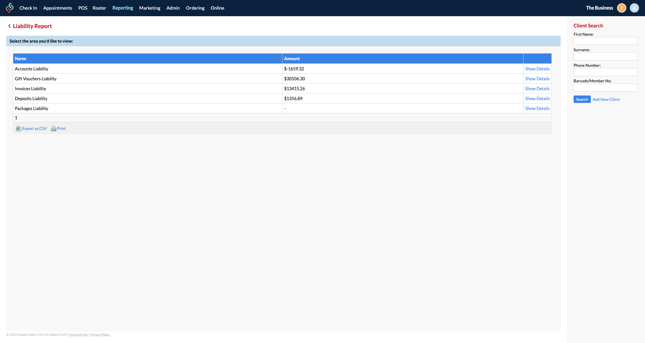Click the Export as CSV spreadsheet icon
645x343 pixels.
tap(19, 129)
